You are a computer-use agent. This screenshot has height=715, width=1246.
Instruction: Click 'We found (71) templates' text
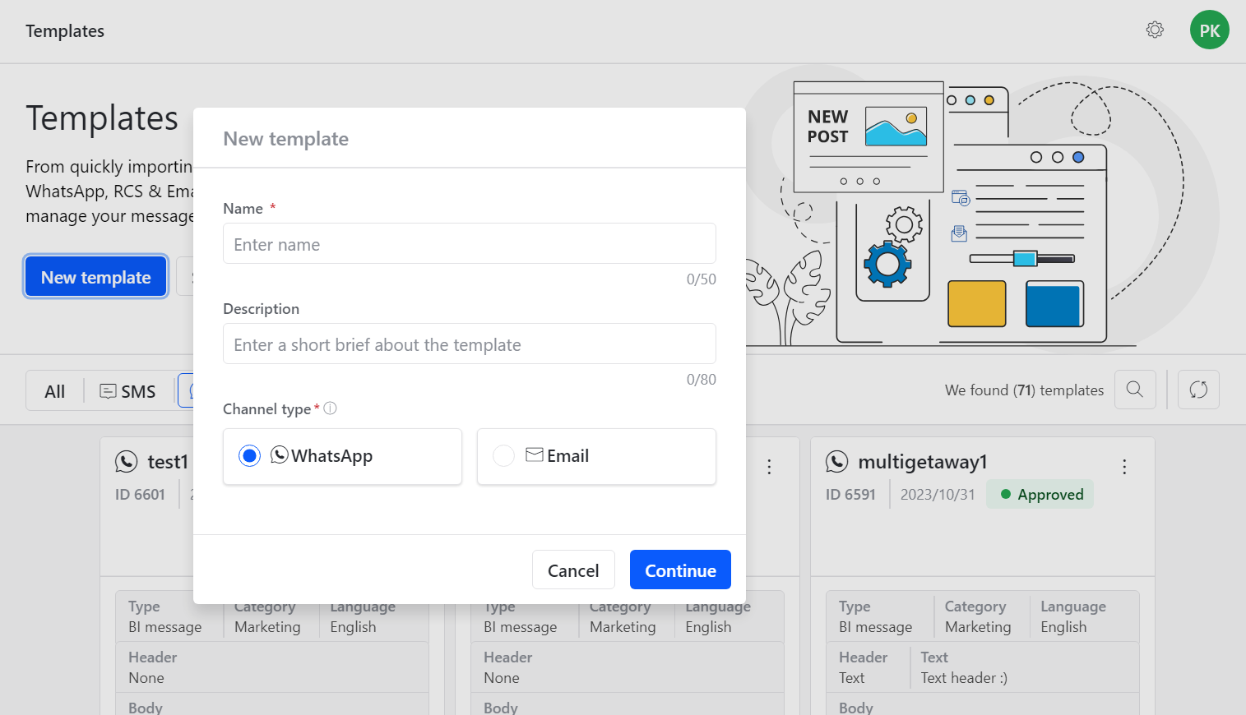(x=1024, y=390)
